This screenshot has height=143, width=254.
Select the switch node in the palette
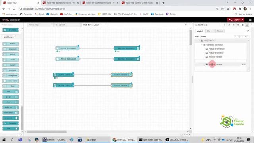pyautogui.click(x=11, y=54)
